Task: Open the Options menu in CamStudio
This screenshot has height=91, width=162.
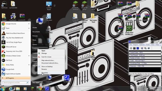Action: coord(142,45)
